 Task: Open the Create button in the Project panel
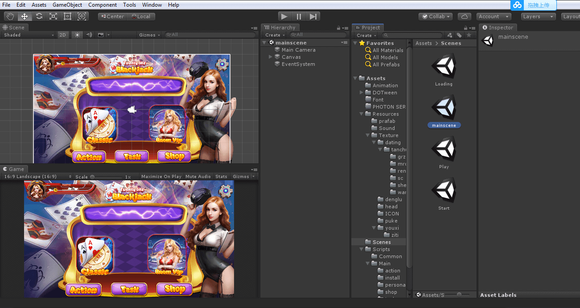click(366, 35)
